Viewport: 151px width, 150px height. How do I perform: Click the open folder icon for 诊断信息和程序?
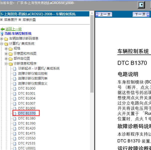pyautogui.click(x=10, y=64)
